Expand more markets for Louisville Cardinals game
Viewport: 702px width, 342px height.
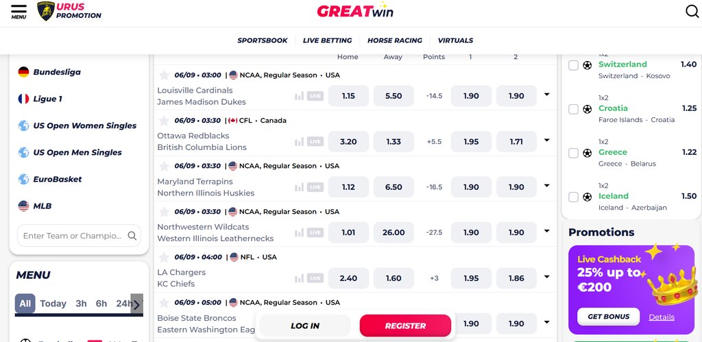pyautogui.click(x=546, y=95)
